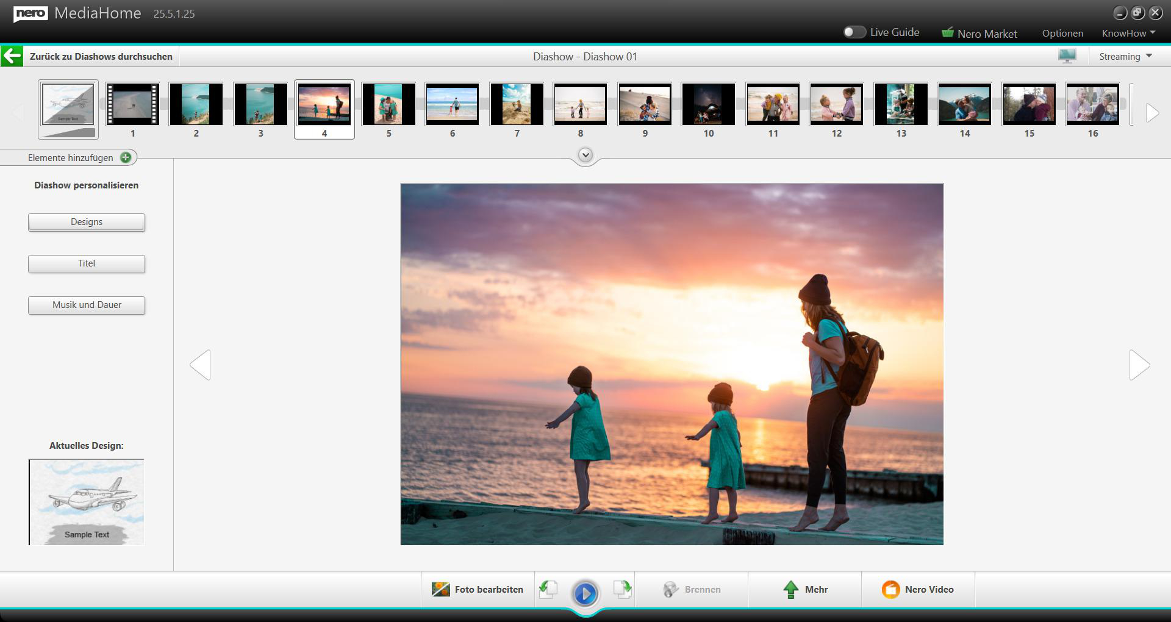This screenshot has width=1171, height=622.
Task: Launch Nero Video
Action: pos(918,589)
